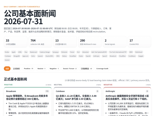Viewport: 155px width, 116px height.
Task: Select the Advantest company chip
Action: click(x=86, y=52)
